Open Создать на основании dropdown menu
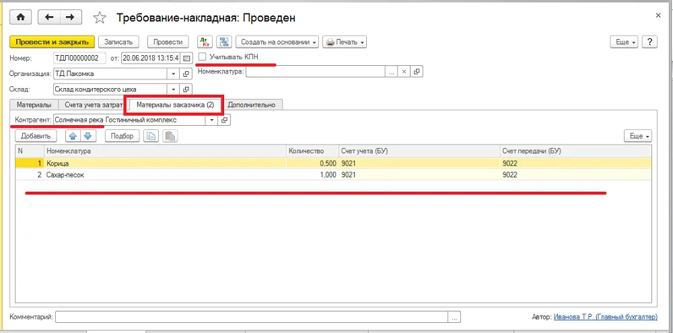 [x=277, y=42]
